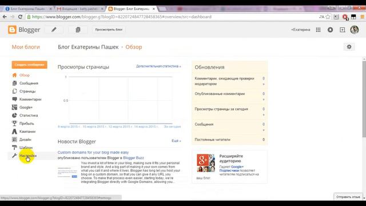366x206 pixels.
Task: Close the active Blogger tab
Action: [154, 9]
